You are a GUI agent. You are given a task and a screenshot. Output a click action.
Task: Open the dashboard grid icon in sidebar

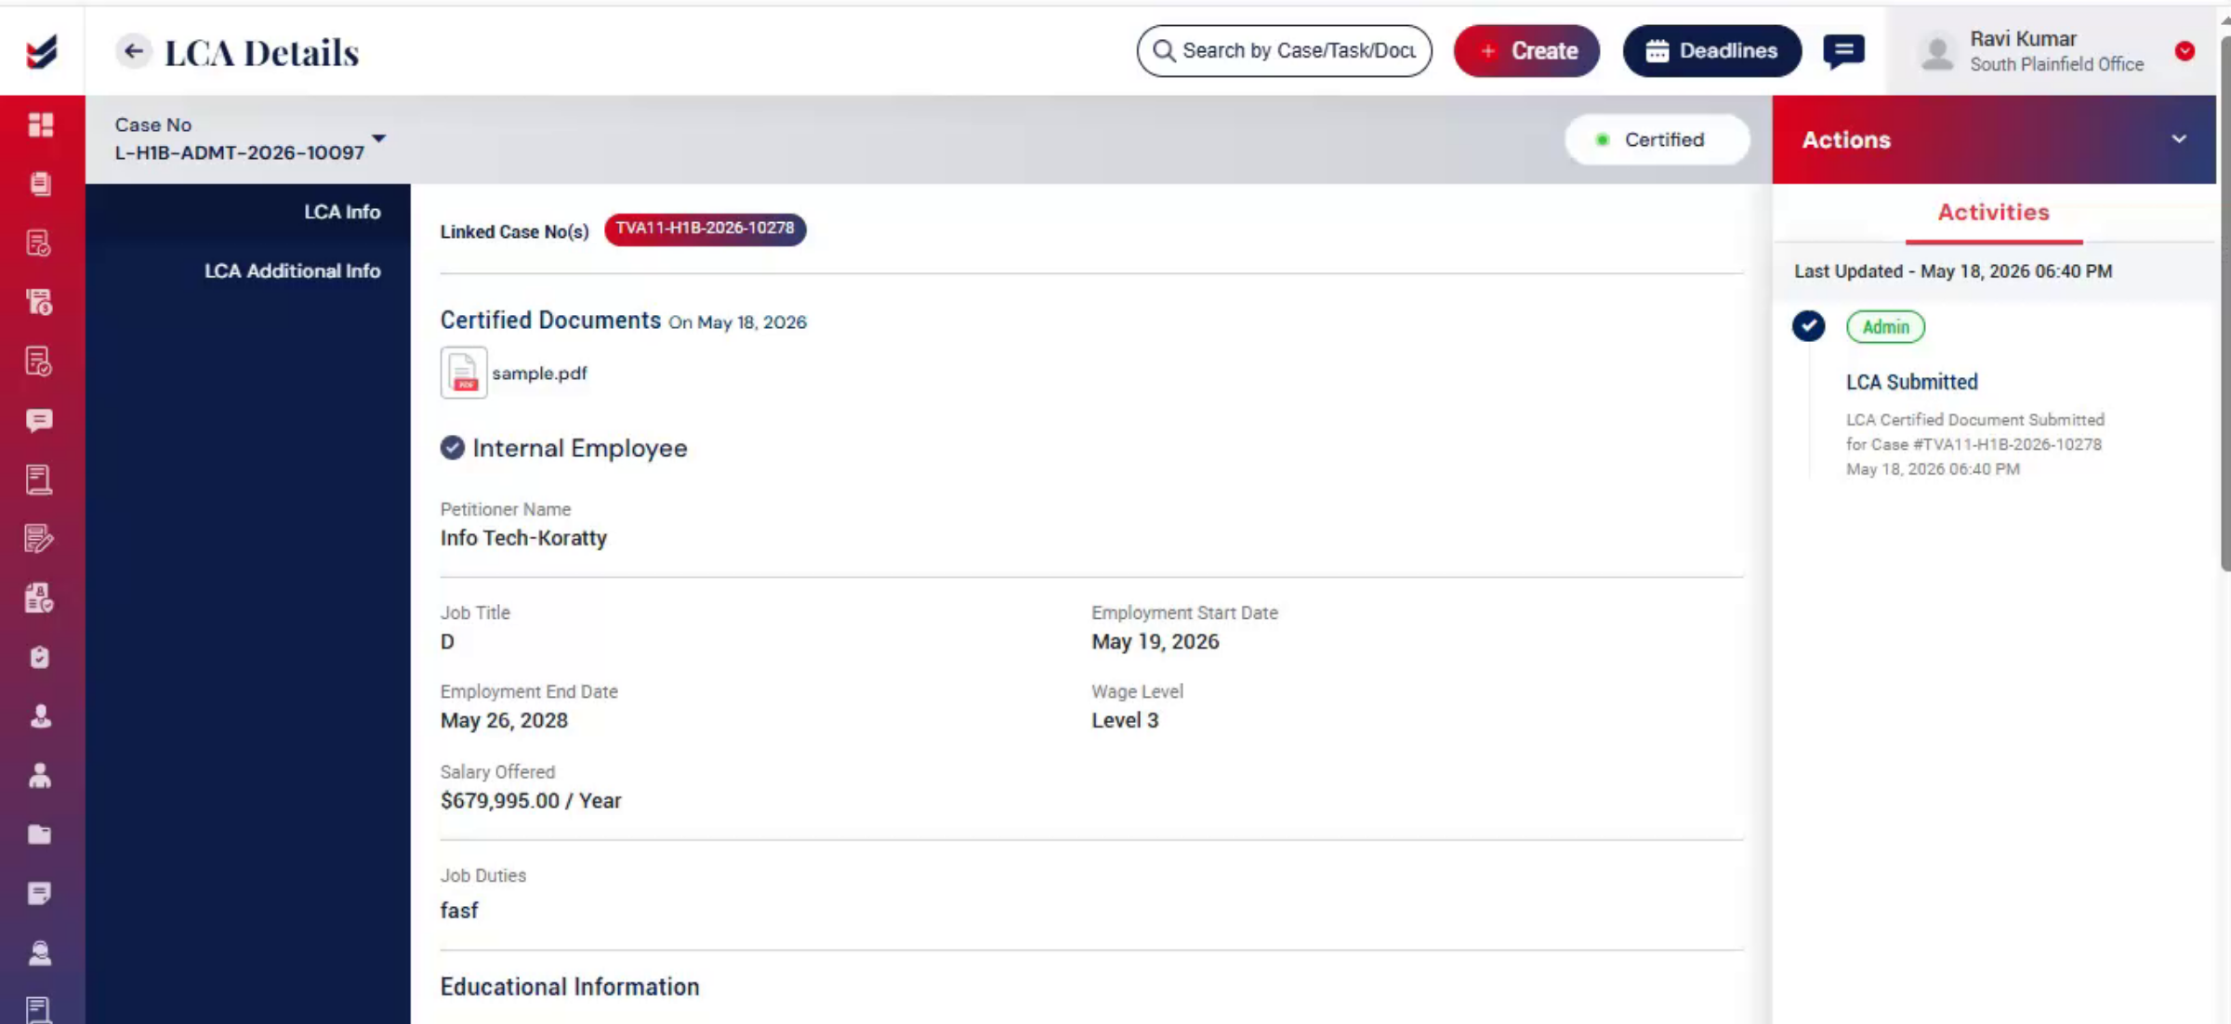click(40, 125)
